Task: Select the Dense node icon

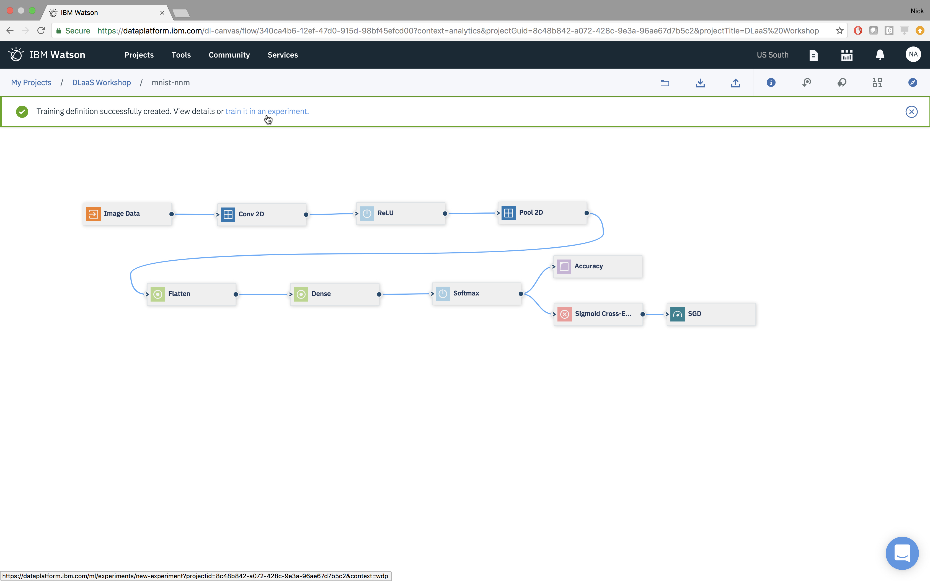Action: (x=301, y=294)
